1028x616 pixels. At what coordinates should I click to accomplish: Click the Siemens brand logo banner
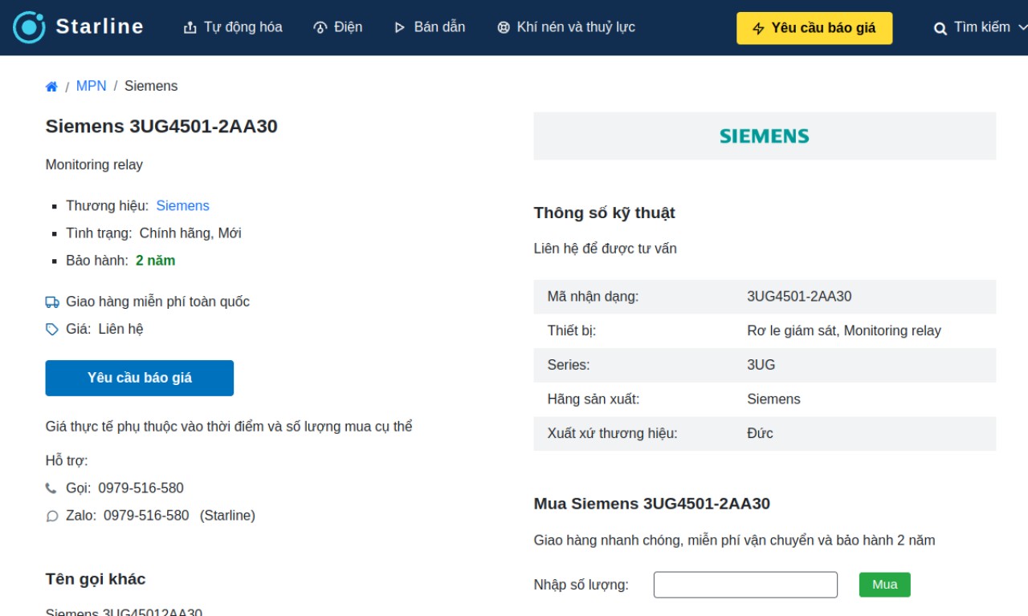765,136
